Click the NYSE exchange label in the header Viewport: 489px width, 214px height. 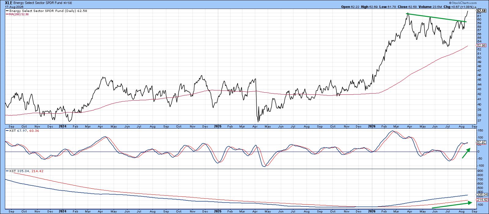click(68, 3)
